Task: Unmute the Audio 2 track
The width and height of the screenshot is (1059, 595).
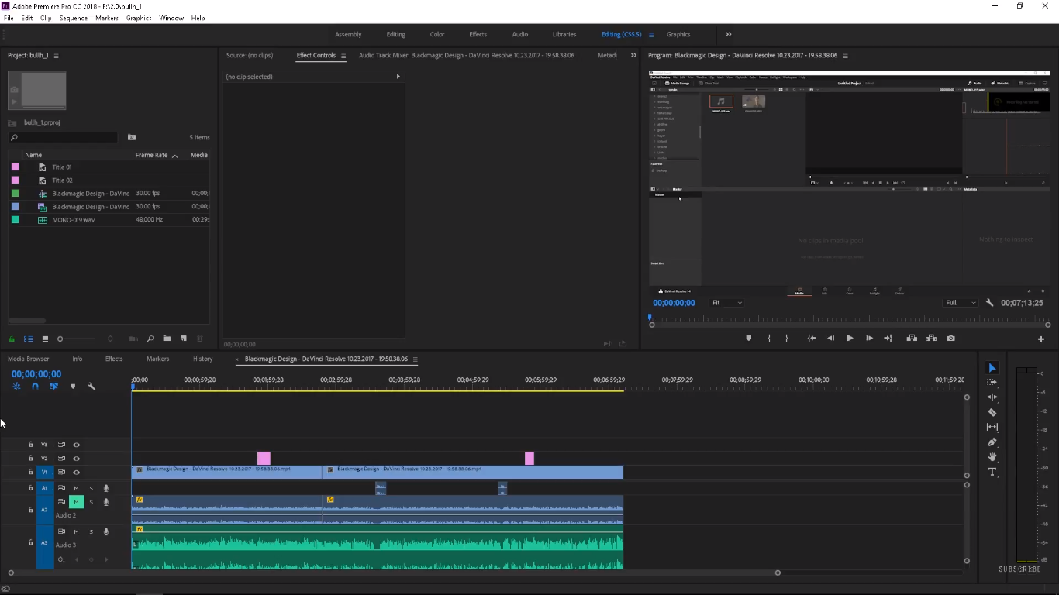Action: pos(76,502)
